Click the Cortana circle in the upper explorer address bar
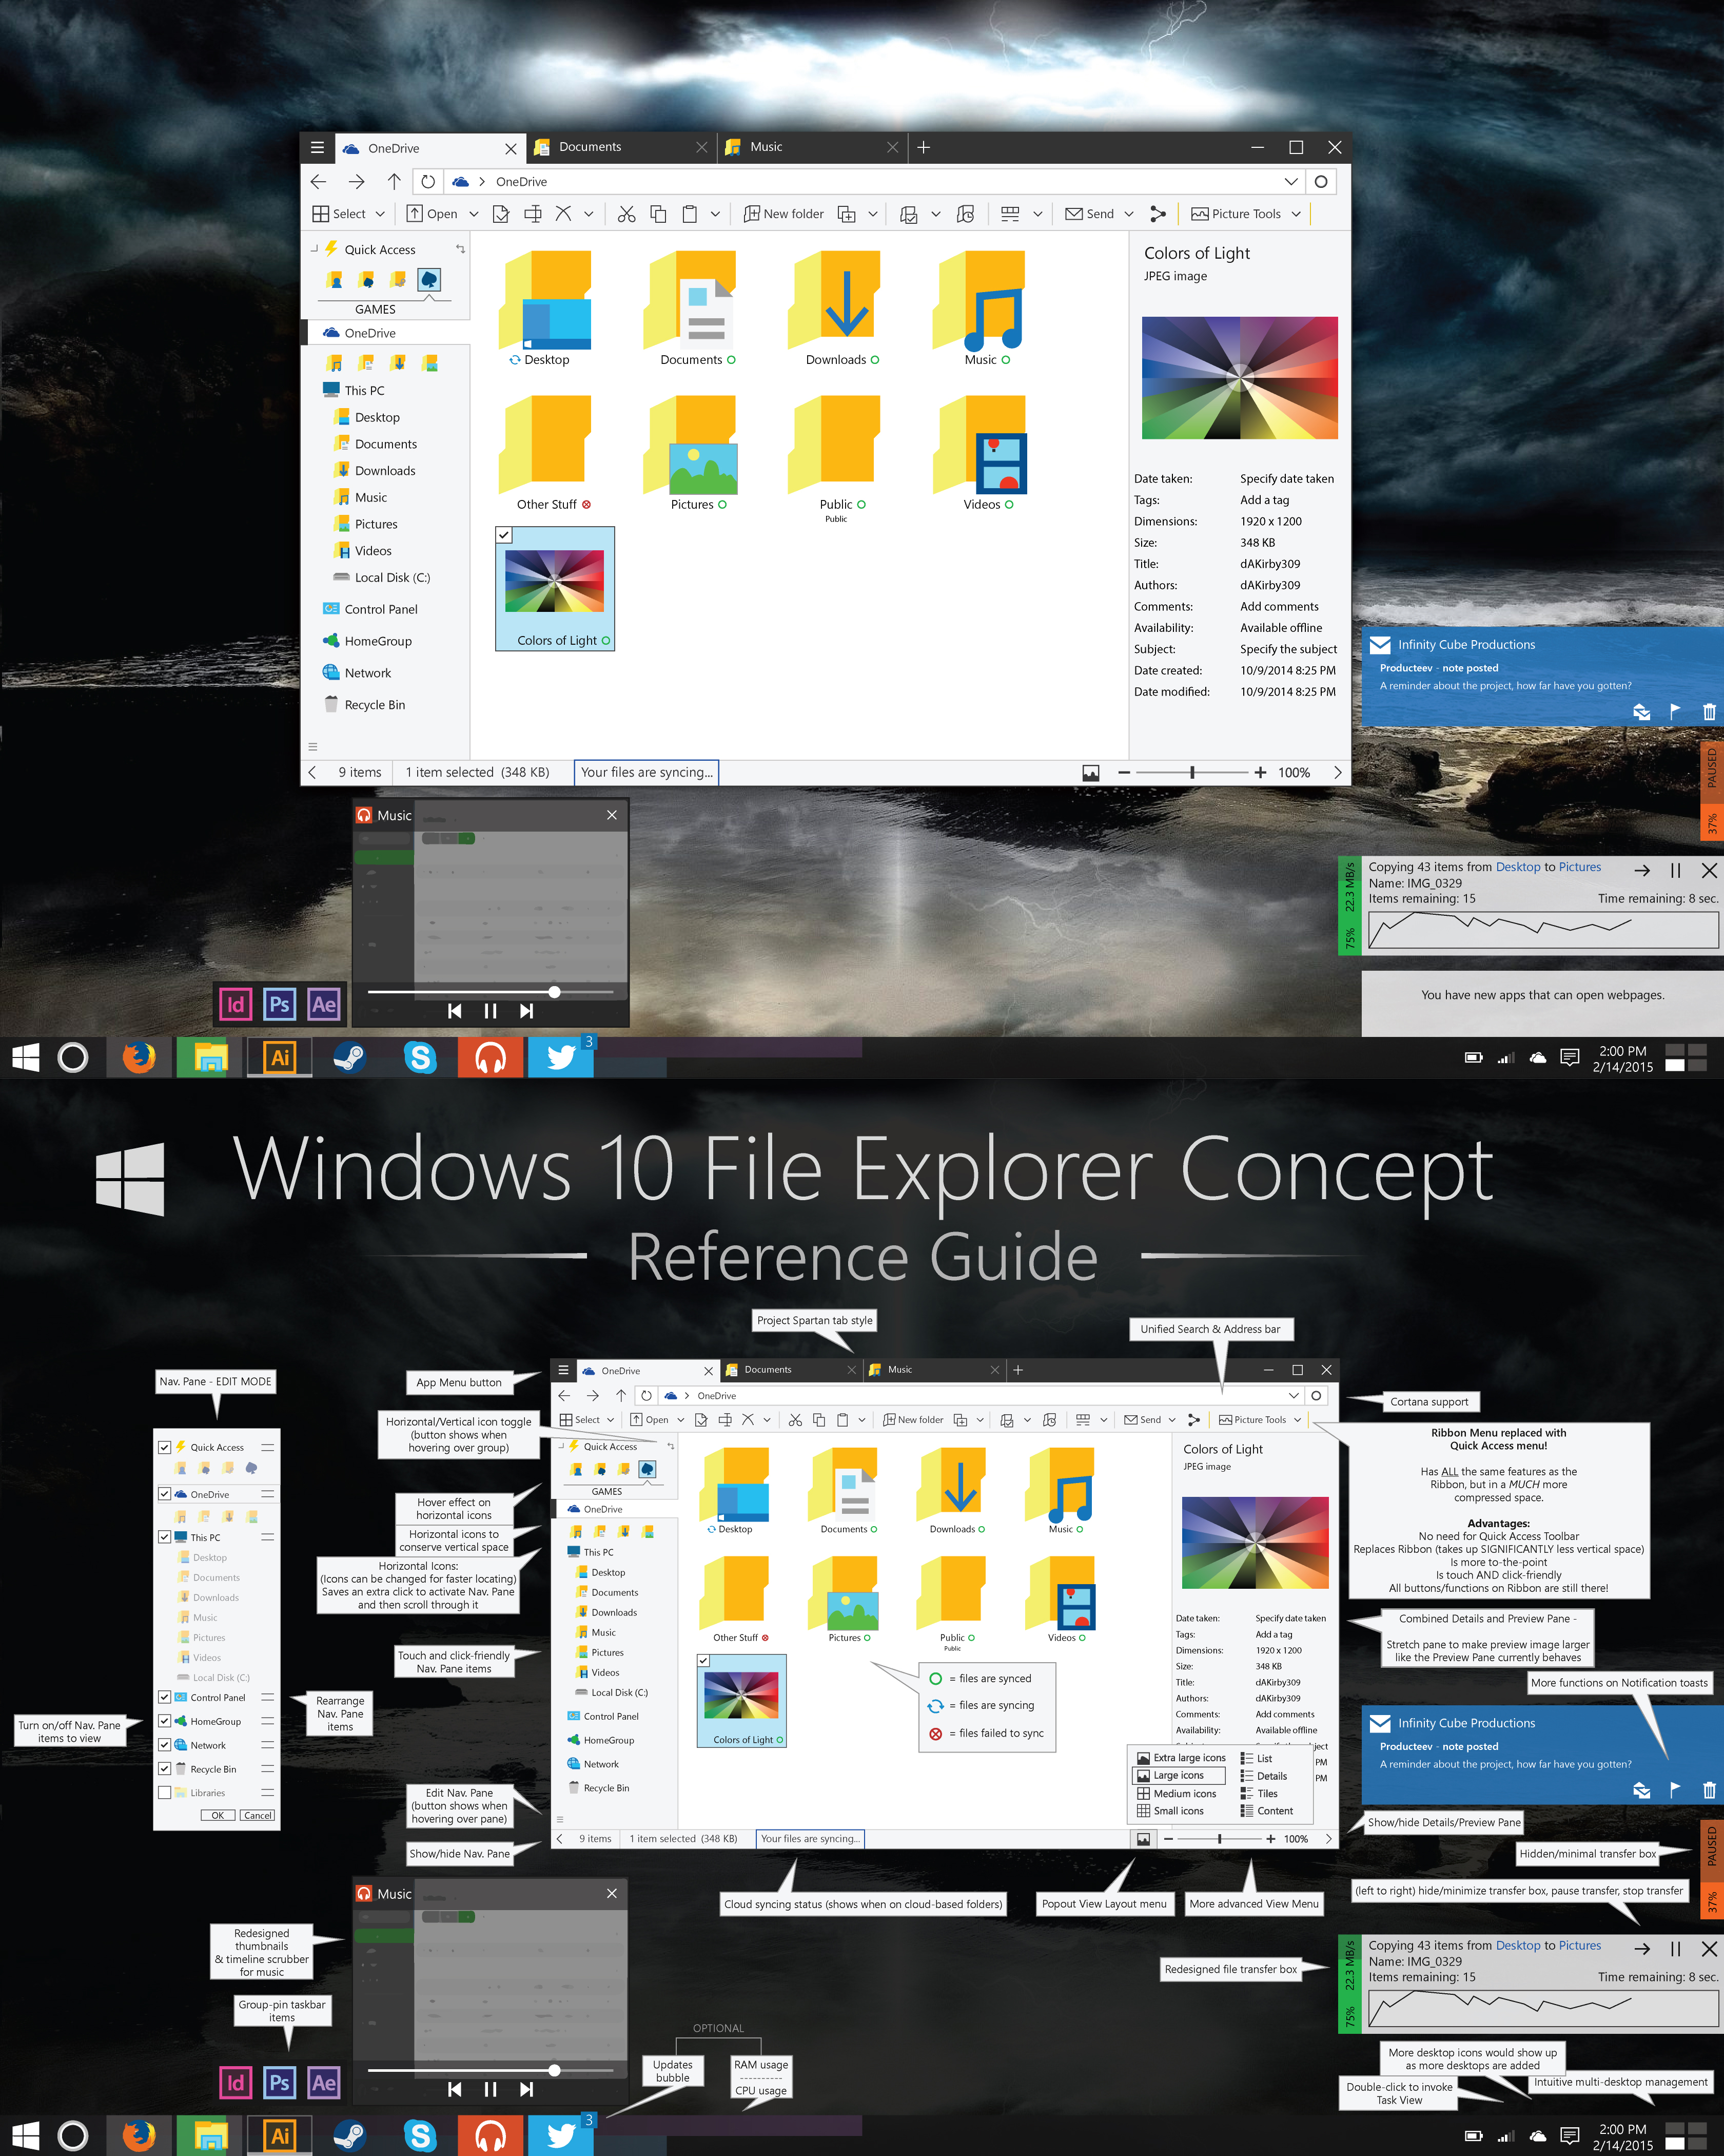This screenshot has height=2156, width=1724. click(1321, 181)
